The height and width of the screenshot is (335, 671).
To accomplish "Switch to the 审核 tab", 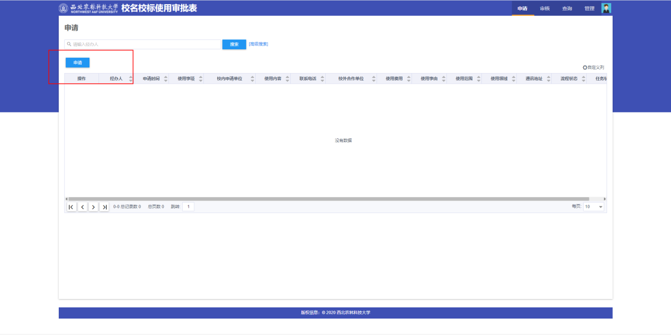I will pos(544,8).
